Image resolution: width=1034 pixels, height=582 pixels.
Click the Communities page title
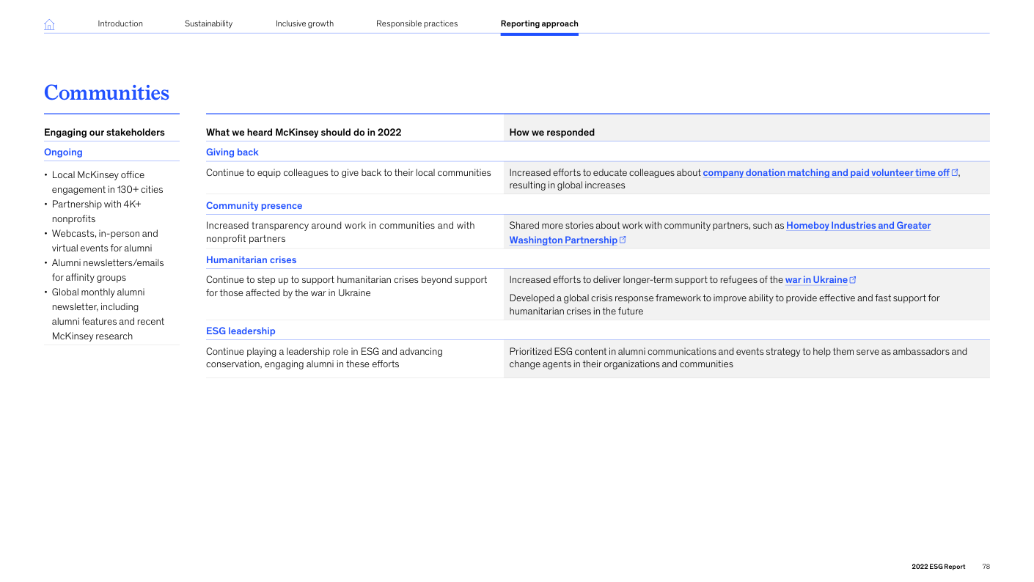coord(106,92)
